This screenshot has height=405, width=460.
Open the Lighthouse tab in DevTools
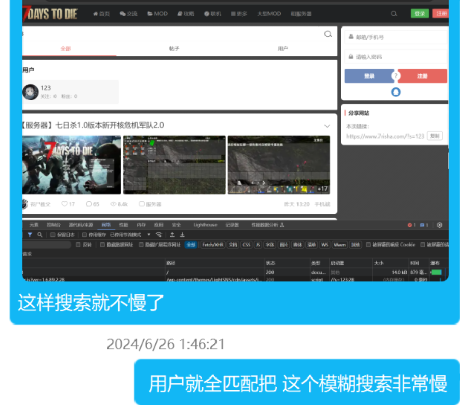tap(205, 225)
